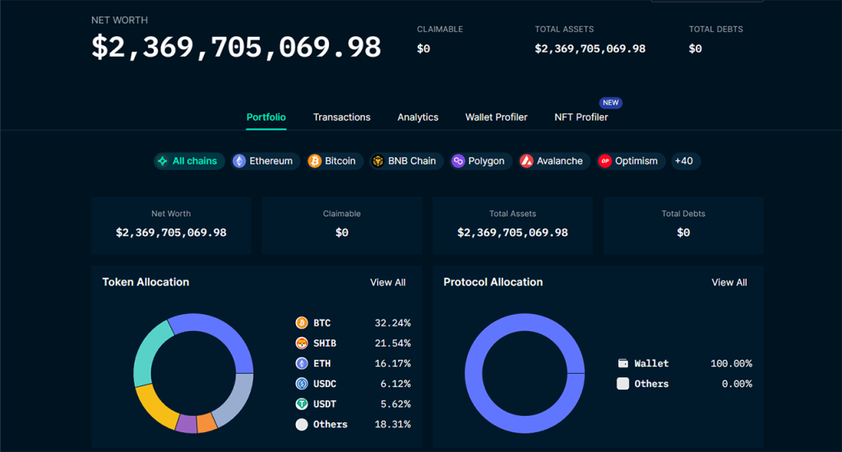Click the Wallet icon in Protocol Allocation

point(623,363)
